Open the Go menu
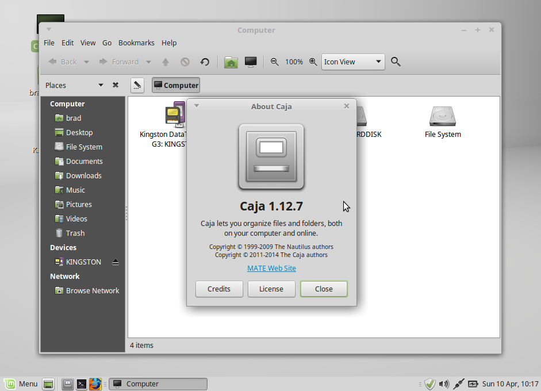 coord(107,43)
